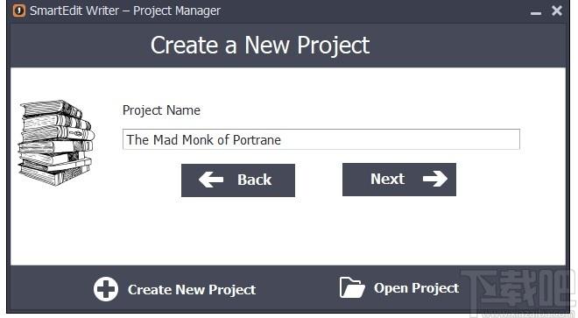Image resolution: width=578 pixels, height=318 pixels.
Task: Click the right arrow icon on Next
Action: [435, 179]
